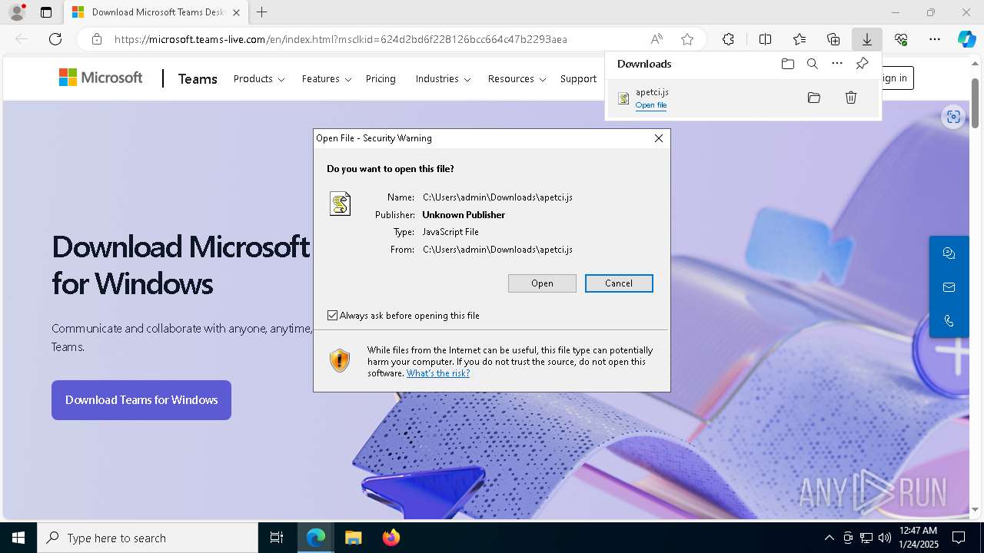Go to Teams home link
984x553 pixels.
tap(198, 78)
